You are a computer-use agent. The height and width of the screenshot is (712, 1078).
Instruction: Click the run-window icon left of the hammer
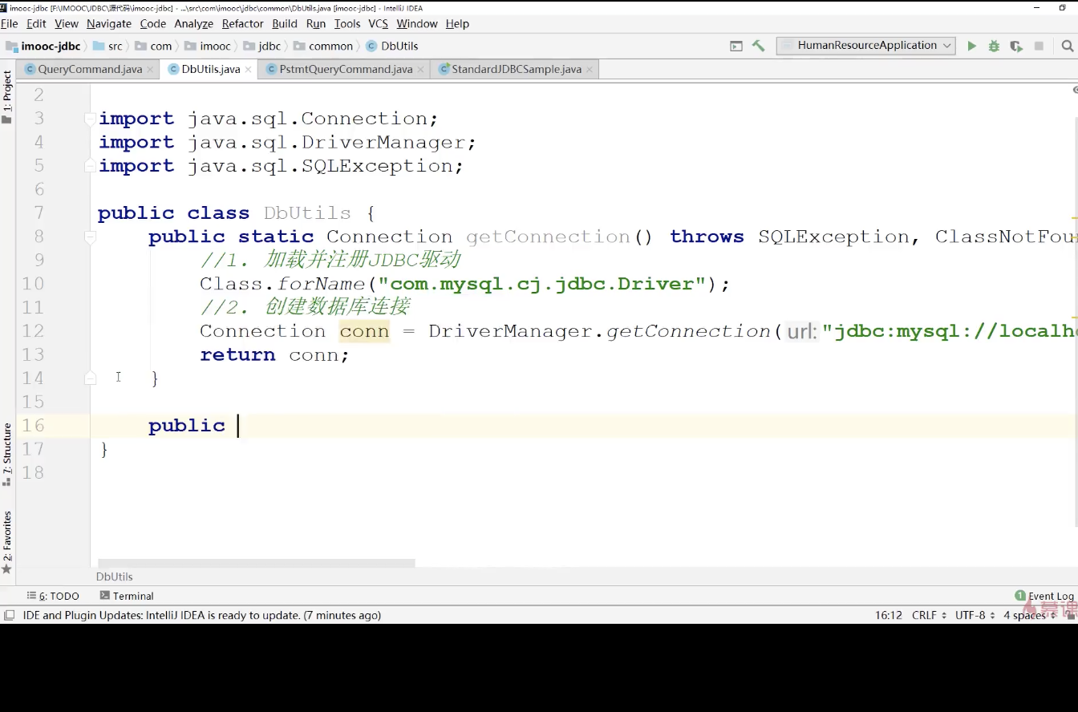pos(736,47)
